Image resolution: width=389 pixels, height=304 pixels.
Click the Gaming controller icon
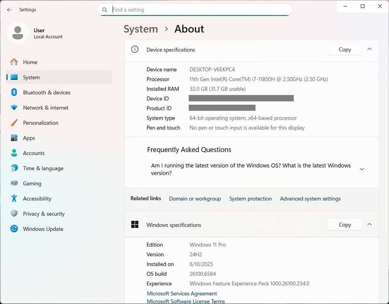14,183
